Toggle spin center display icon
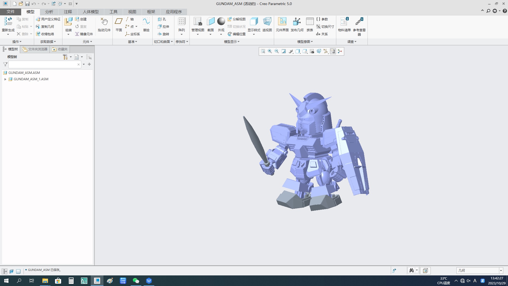 pyautogui.click(x=340, y=51)
